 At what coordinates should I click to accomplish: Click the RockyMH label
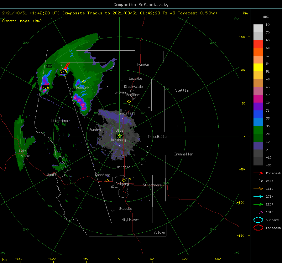point(83,88)
